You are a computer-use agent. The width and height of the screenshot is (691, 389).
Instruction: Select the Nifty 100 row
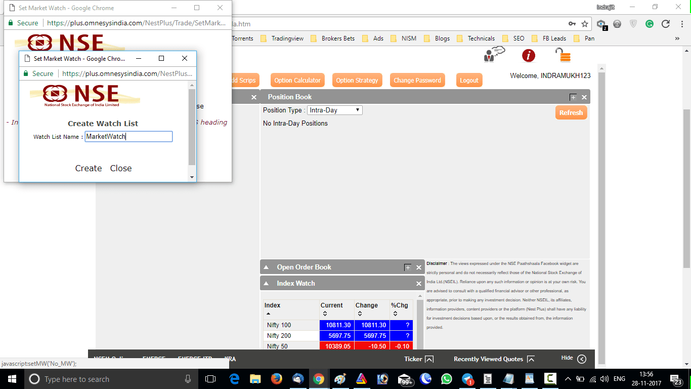[x=338, y=325]
